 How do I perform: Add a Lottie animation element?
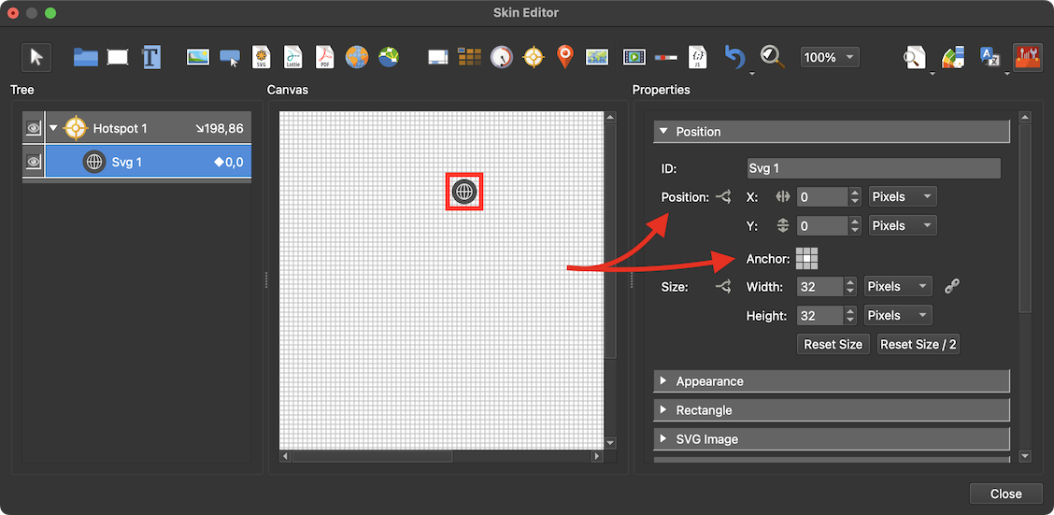coord(292,57)
